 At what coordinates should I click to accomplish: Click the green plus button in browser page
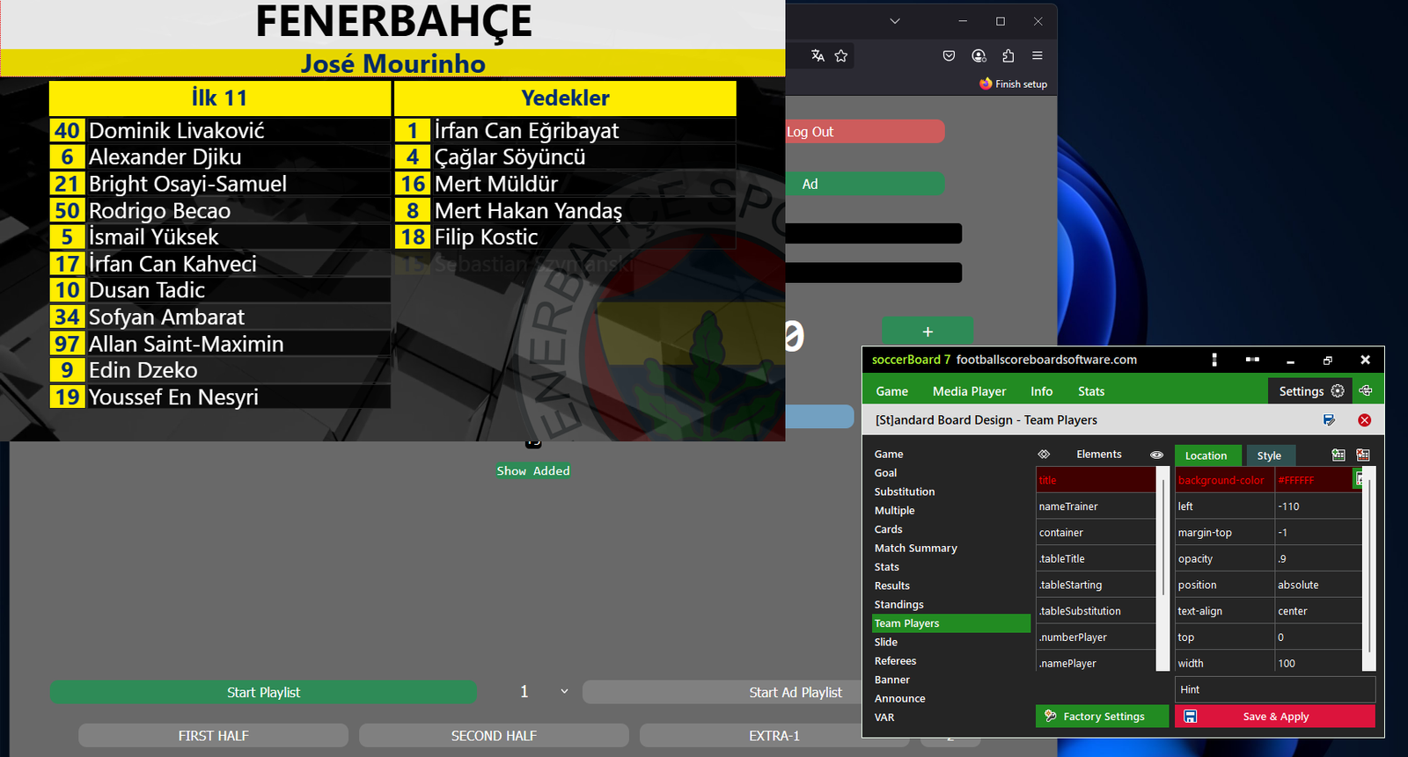pos(928,331)
